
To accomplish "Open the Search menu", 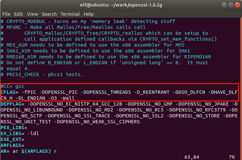I will tap(49, 14).
